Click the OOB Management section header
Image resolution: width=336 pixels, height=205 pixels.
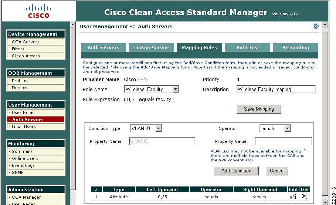36,73
